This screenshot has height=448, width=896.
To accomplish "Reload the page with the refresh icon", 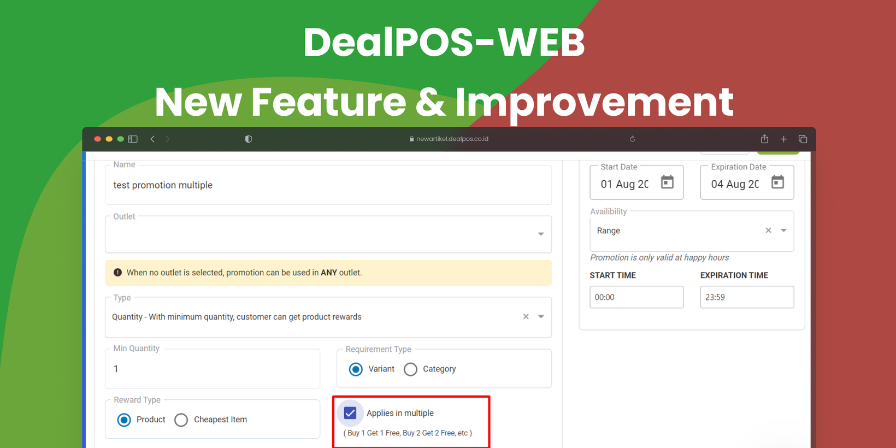I will 633,139.
